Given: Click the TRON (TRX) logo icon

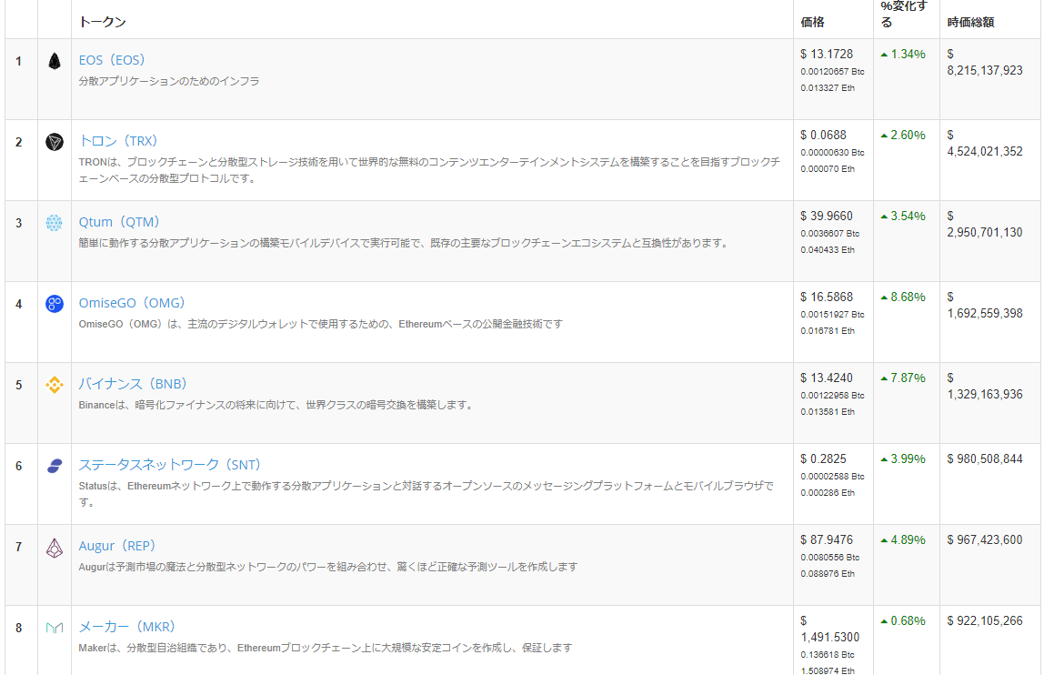Looking at the screenshot, I should coord(55,142).
